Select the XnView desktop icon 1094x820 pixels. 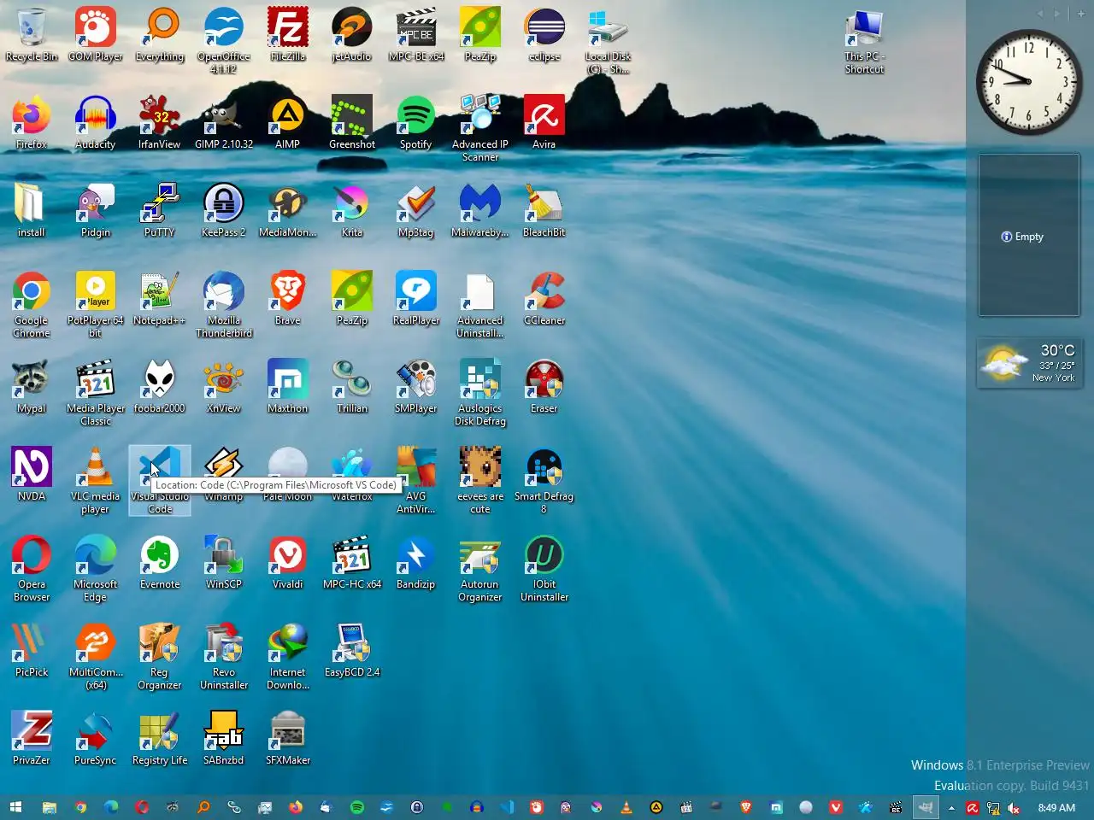pos(224,387)
